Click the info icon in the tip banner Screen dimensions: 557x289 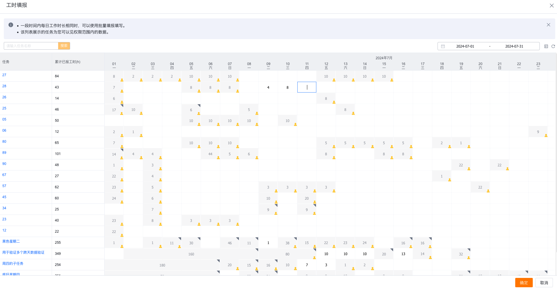point(11,25)
